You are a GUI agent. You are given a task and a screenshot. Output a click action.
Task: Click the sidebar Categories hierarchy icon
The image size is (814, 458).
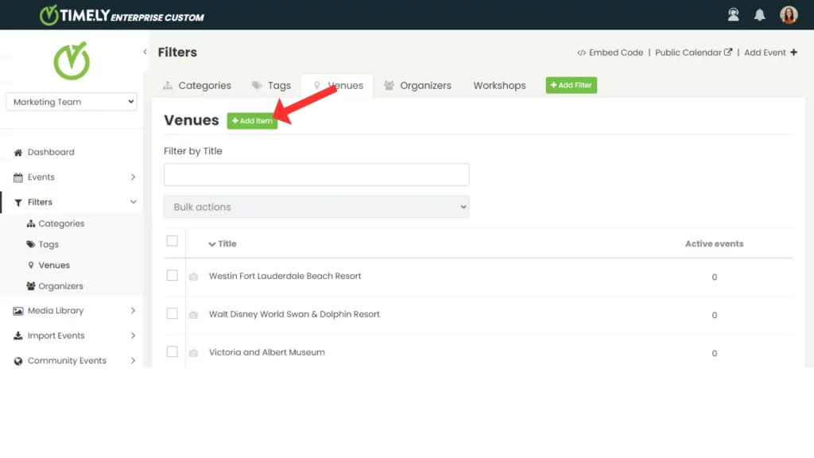click(x=31, y=223)
